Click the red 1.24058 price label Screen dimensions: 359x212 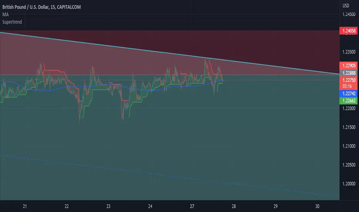click(x=349, y=31)
